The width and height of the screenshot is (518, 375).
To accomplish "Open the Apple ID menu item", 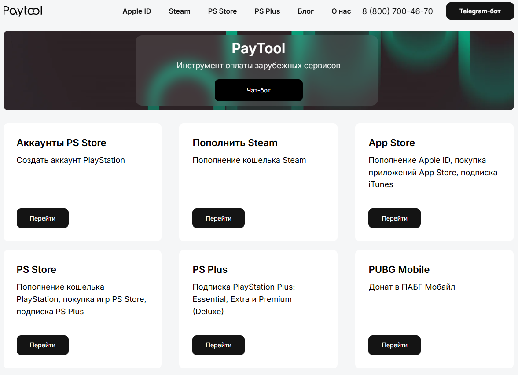I will click(136, 11).
